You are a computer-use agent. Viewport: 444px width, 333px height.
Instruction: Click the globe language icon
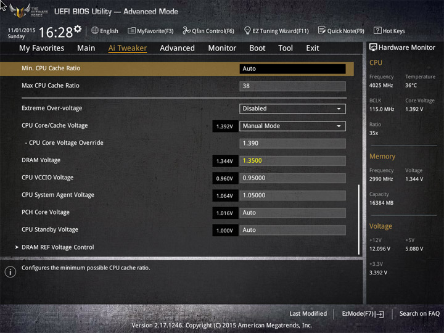coord(95,30)
